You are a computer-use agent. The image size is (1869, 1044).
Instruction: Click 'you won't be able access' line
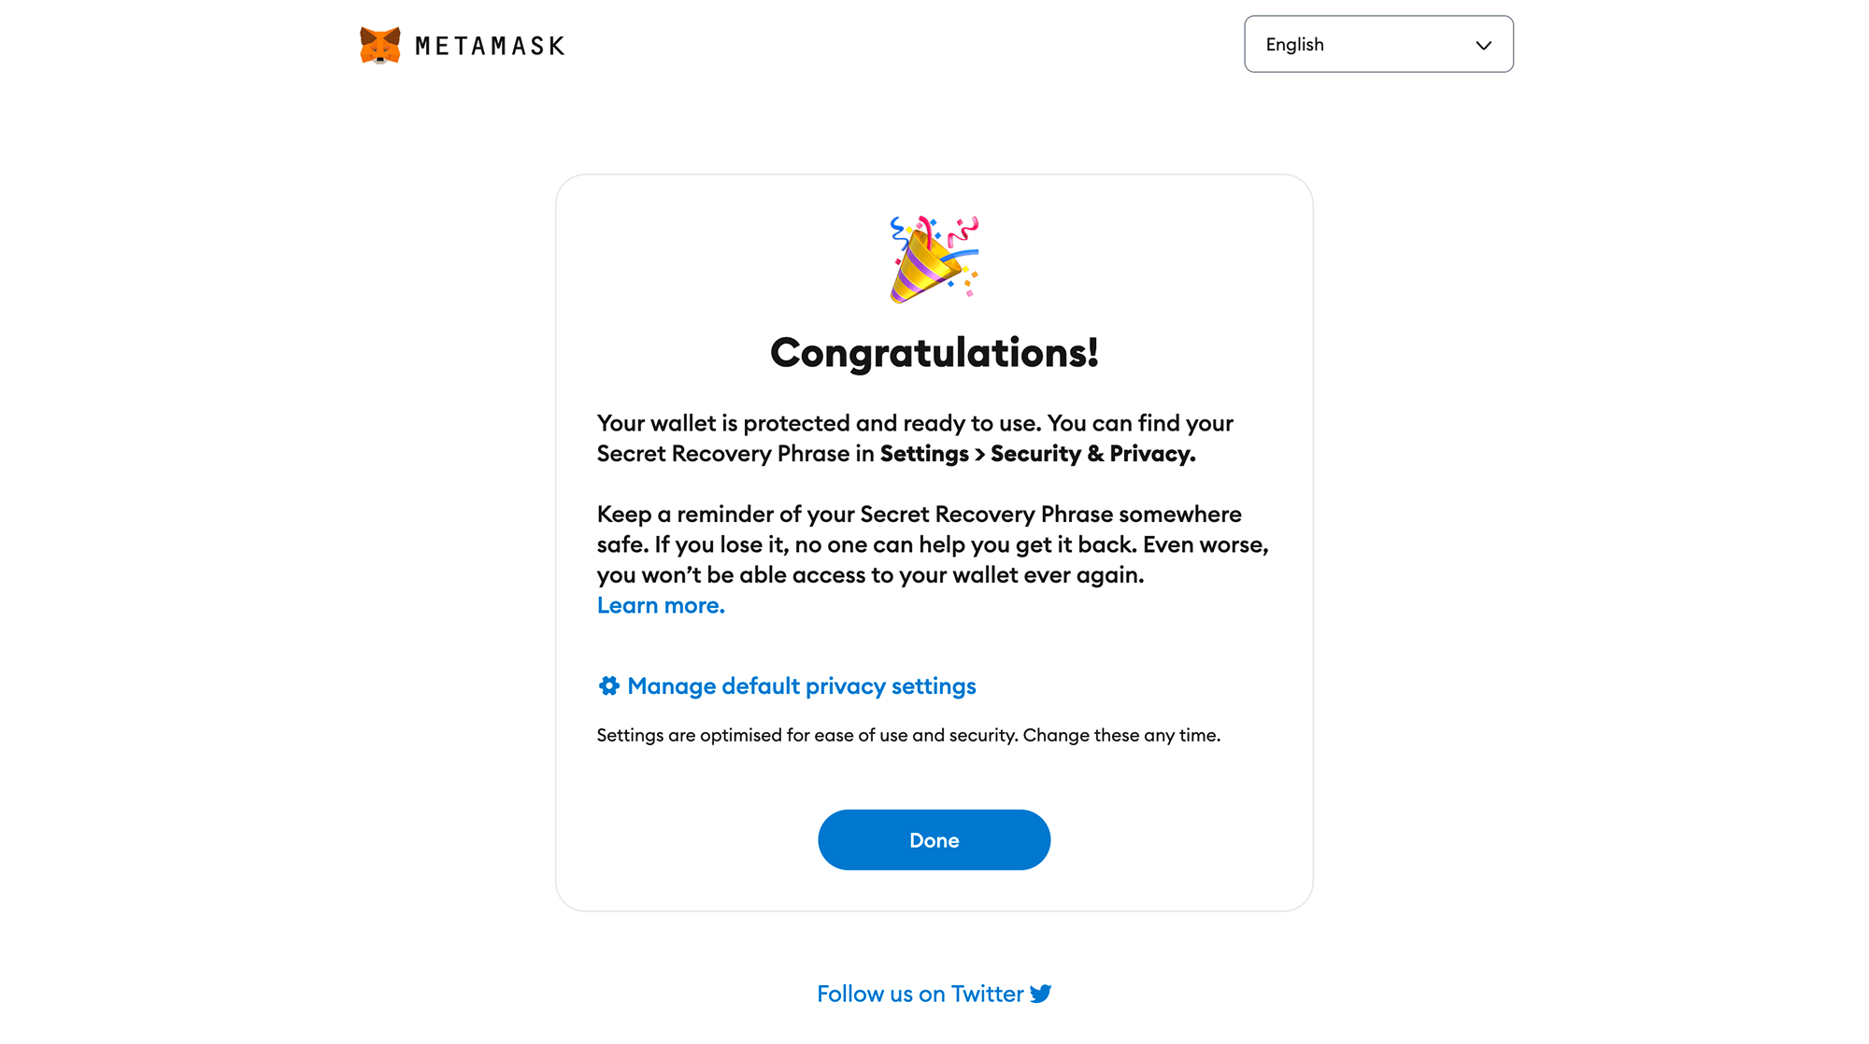point(870,575)
